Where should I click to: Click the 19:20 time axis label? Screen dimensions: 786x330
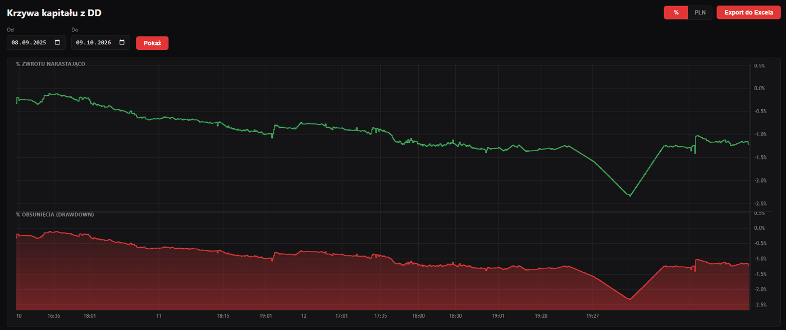click(x=541, y=316)
